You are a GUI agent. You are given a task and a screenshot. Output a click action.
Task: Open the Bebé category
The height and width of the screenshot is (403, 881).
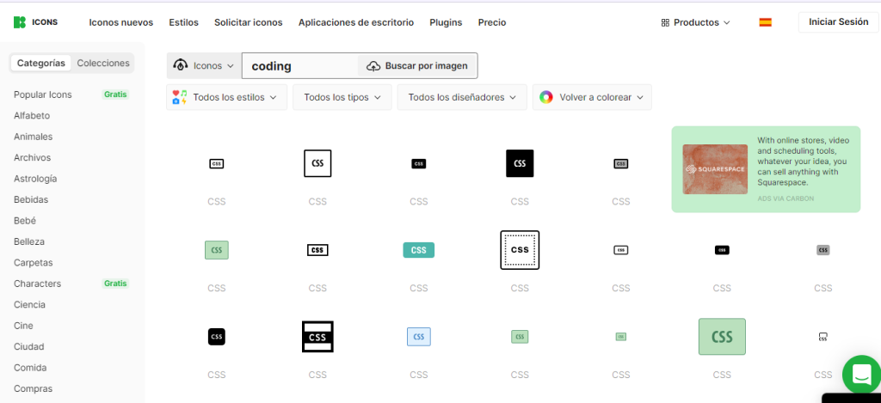point(25,221)
